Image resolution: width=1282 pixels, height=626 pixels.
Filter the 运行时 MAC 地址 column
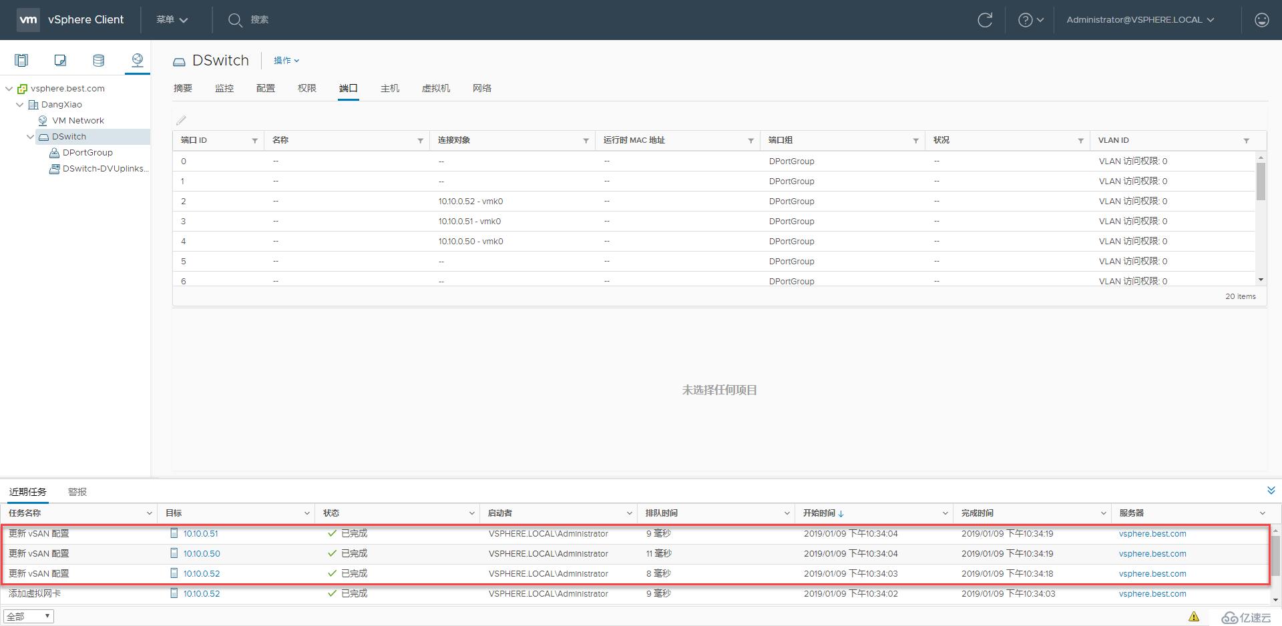click(751, 141)
